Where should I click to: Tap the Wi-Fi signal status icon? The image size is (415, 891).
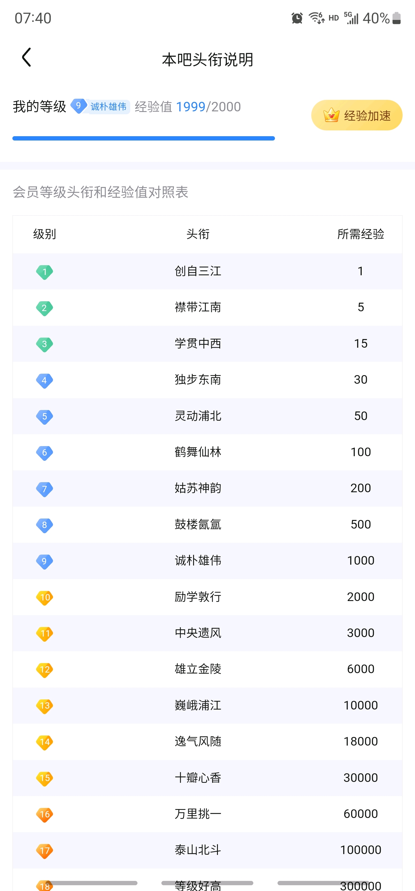click(316, 18)
